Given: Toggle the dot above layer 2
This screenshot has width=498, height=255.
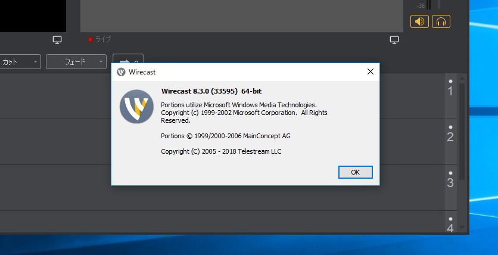Looking at the screenshot, I should (x=450, y=127).
